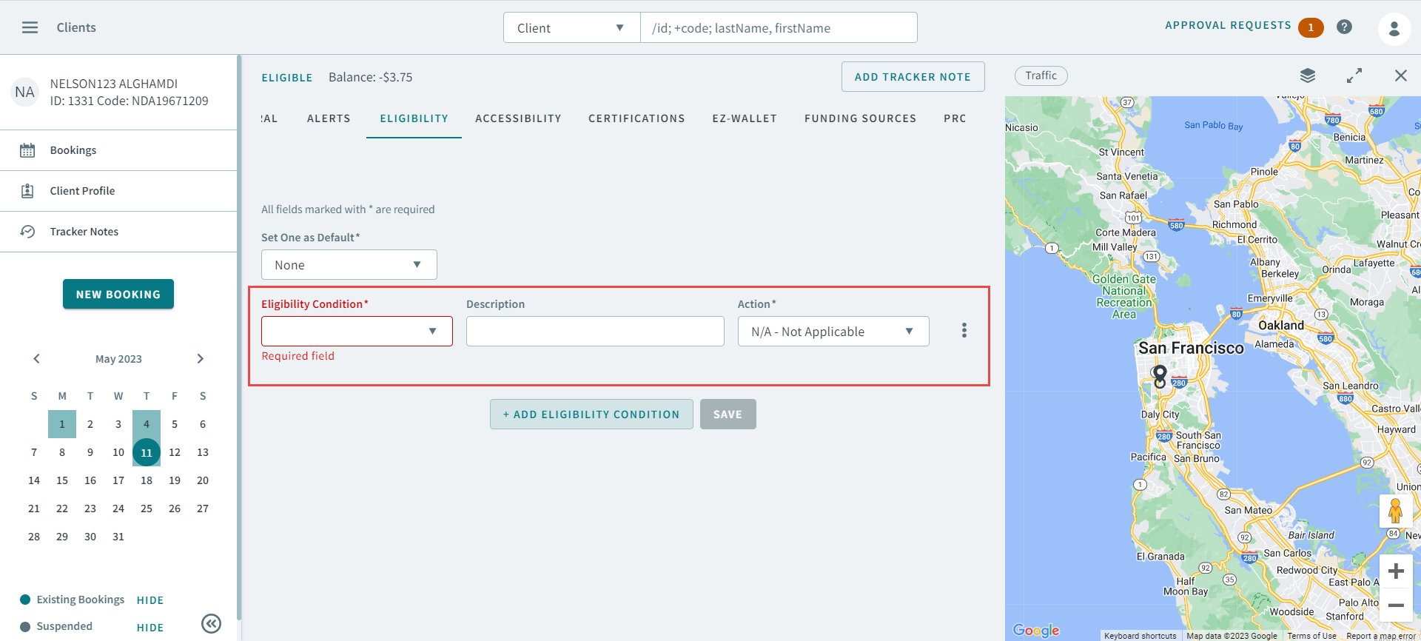1421x641 pixels.
Task: Hide Suspended bookings on the calendar
Action: (150, 628)
